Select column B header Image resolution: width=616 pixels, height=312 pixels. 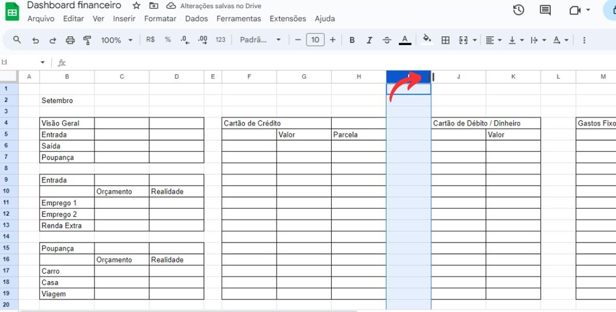point(67,76)
